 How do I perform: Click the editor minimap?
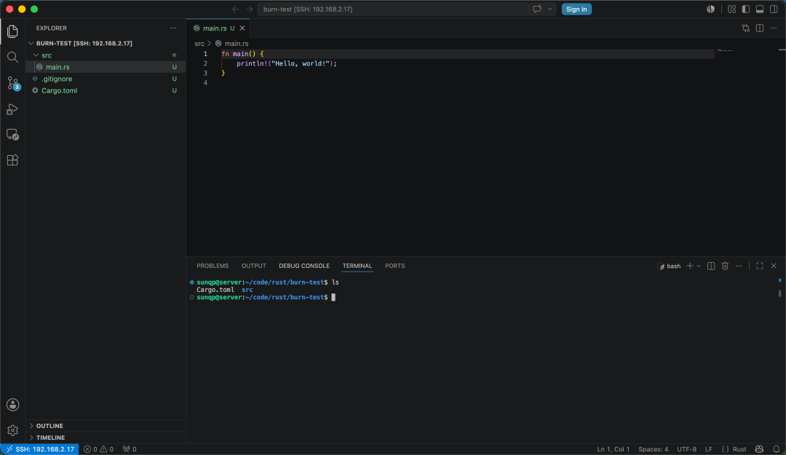(x=724, y=50)
